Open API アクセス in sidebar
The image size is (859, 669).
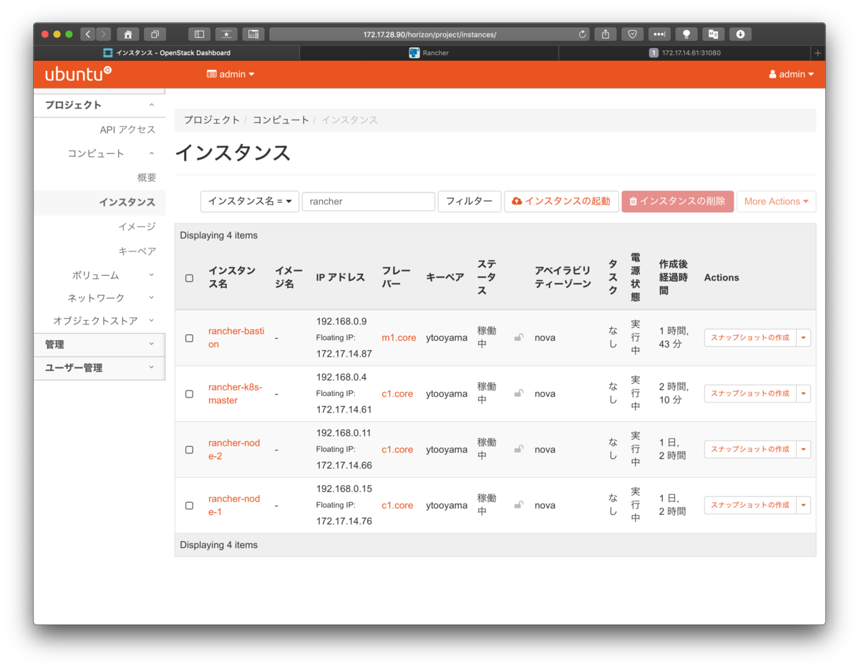click(x=127, y=130)
